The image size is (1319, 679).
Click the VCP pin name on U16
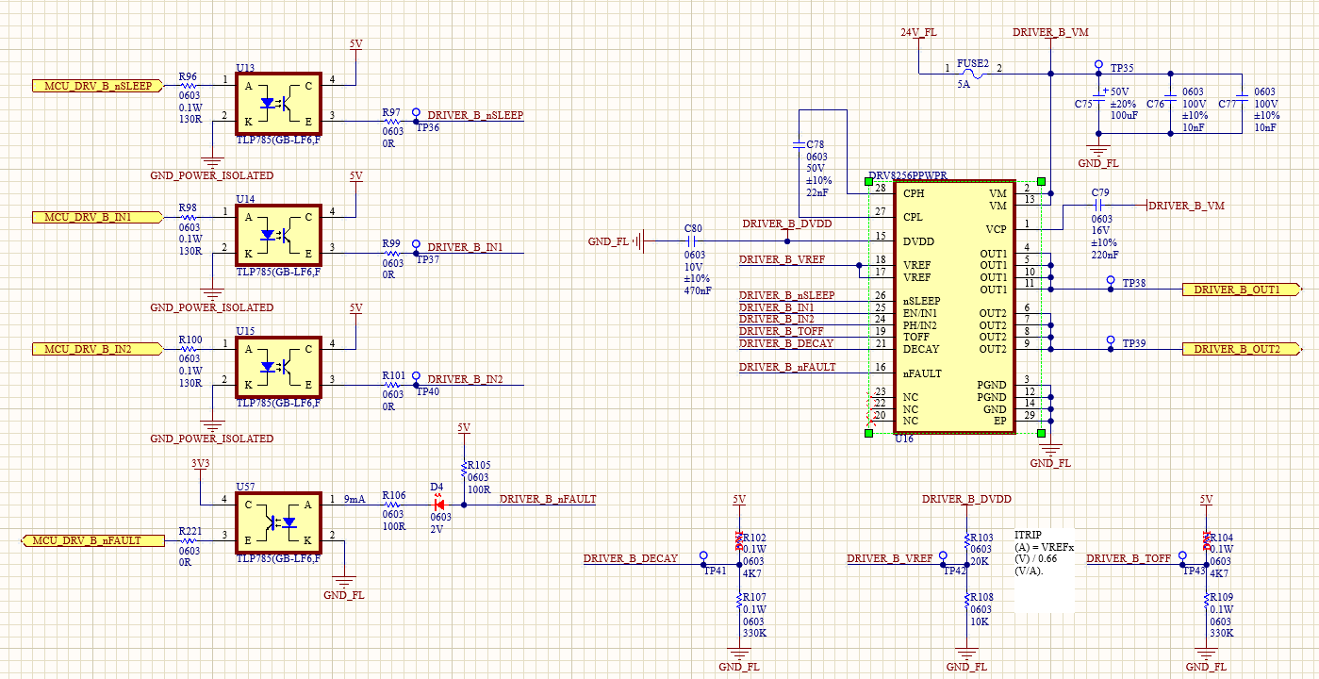[996, 229]
